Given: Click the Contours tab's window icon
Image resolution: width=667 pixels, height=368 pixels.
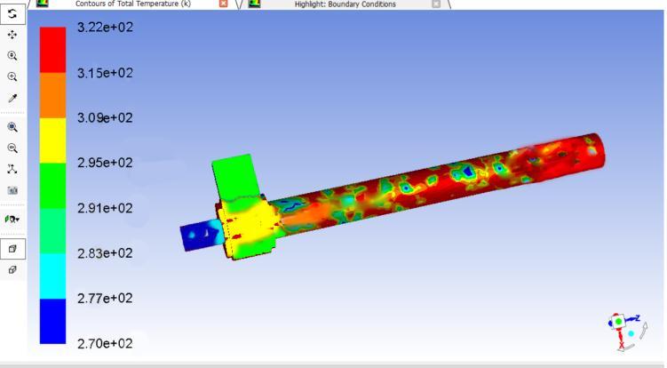Looking at the screenshot, I should pos(42,4).
